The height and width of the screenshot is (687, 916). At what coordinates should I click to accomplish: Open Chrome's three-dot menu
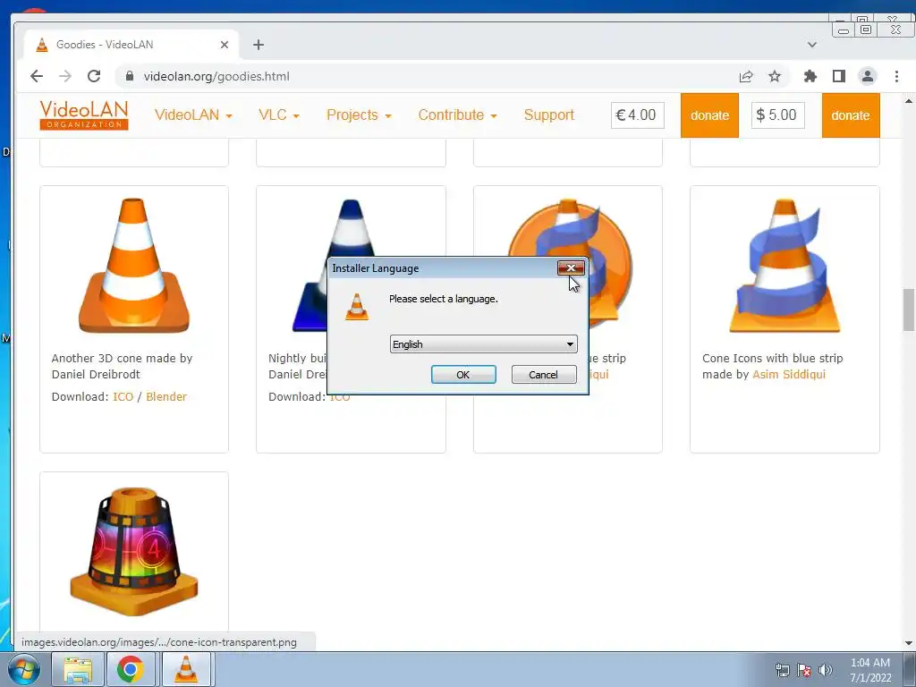896,76
